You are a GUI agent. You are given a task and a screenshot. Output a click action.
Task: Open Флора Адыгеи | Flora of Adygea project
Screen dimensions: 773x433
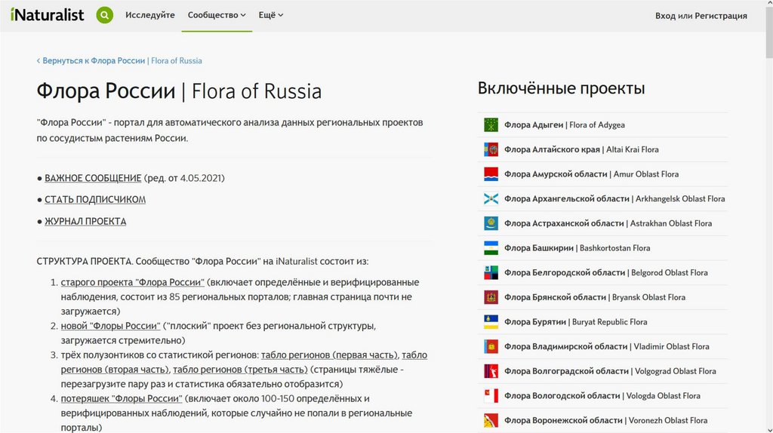[x=565, y=125]
